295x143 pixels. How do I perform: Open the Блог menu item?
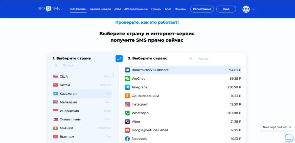[x=168, y=9]
